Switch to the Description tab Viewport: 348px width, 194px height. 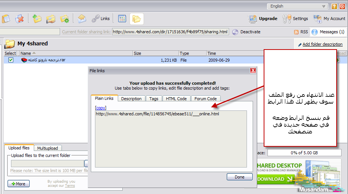tap(131, 99)
